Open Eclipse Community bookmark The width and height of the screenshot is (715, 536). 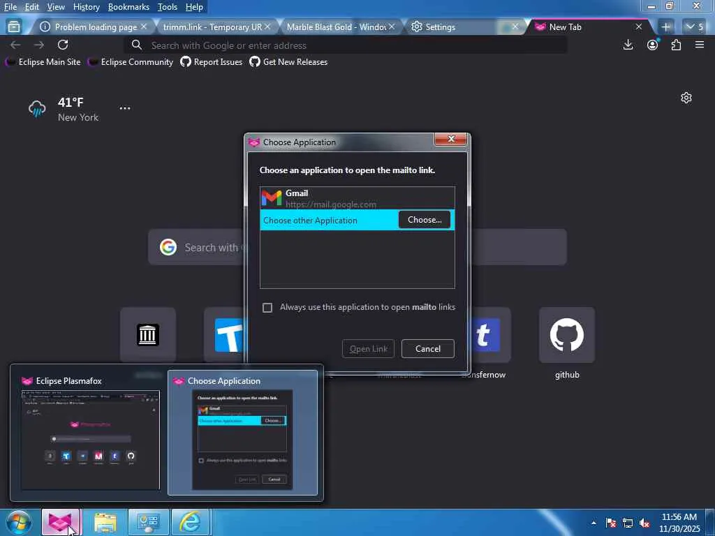coord(131,62)
